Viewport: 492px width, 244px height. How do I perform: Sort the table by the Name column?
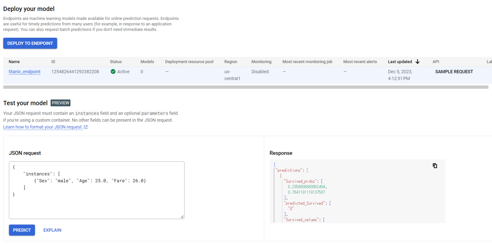pyautogui.click(x=14, y=61)
